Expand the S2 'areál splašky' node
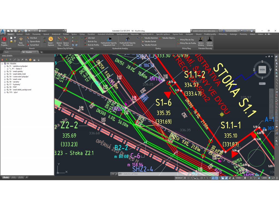 [5, 72]
